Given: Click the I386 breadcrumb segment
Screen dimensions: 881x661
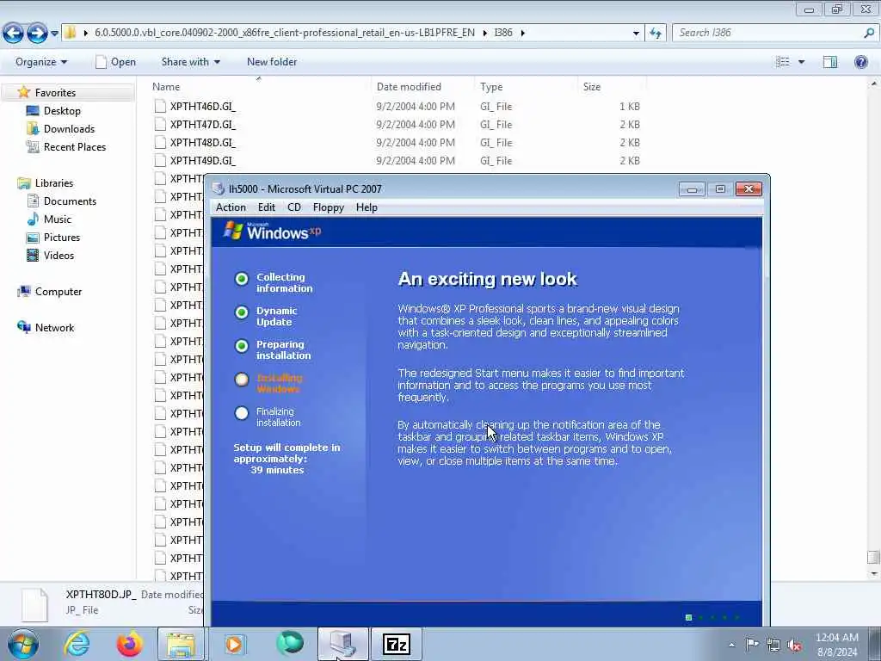Looking at the screenshot, I should point(503,33).
